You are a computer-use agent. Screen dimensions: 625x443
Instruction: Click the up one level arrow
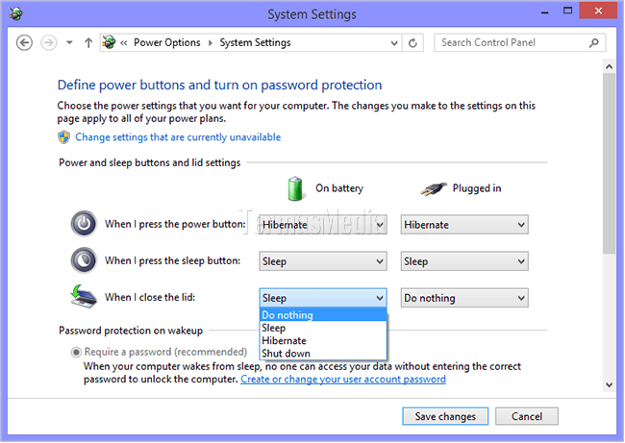click(x=88, y=42)
